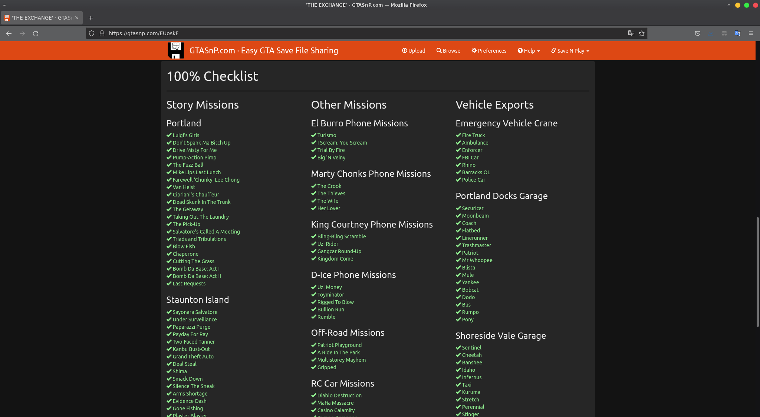Open the Preferences link
Viewport: 760px width, 417px height.
click(x=489, y=51)
